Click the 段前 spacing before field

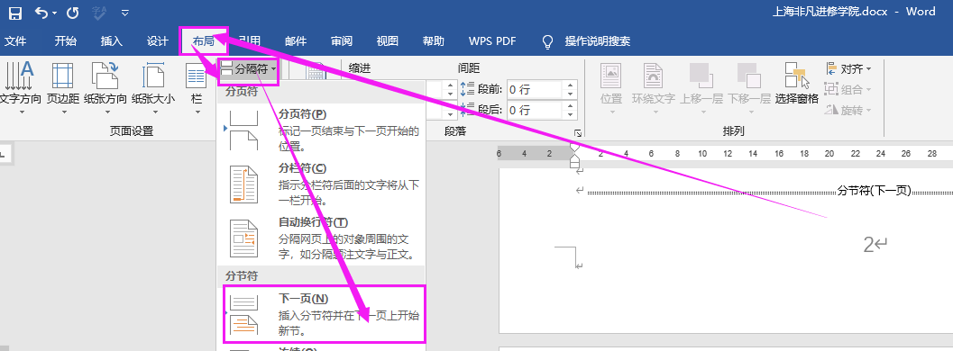point(535,90)
